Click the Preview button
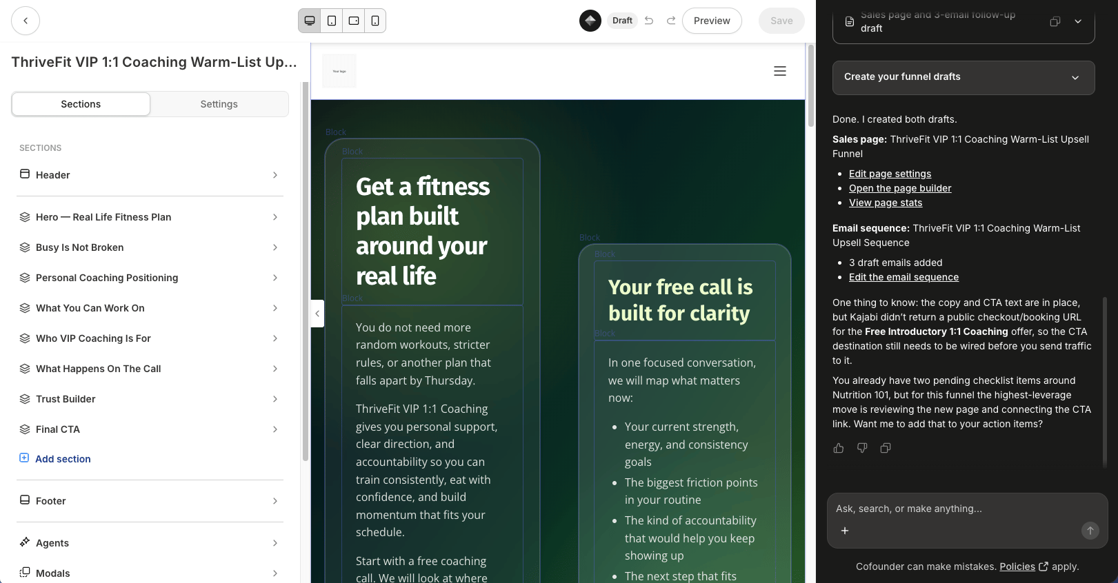 [712, 21]
